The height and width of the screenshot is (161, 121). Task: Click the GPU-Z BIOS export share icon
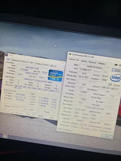pos(110,85)
